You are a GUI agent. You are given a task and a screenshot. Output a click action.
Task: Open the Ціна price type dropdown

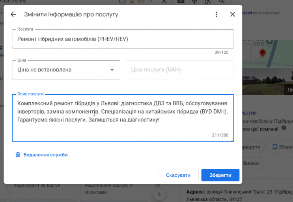coord(66,70)
